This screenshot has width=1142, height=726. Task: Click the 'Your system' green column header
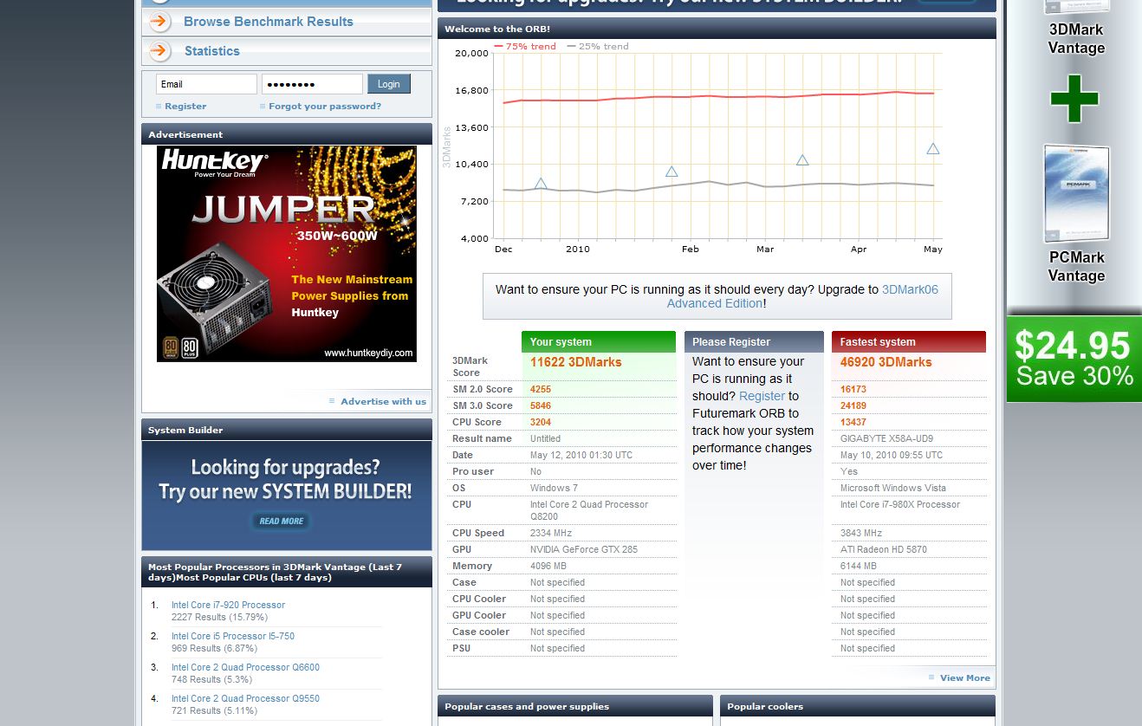tap(599, 342)
